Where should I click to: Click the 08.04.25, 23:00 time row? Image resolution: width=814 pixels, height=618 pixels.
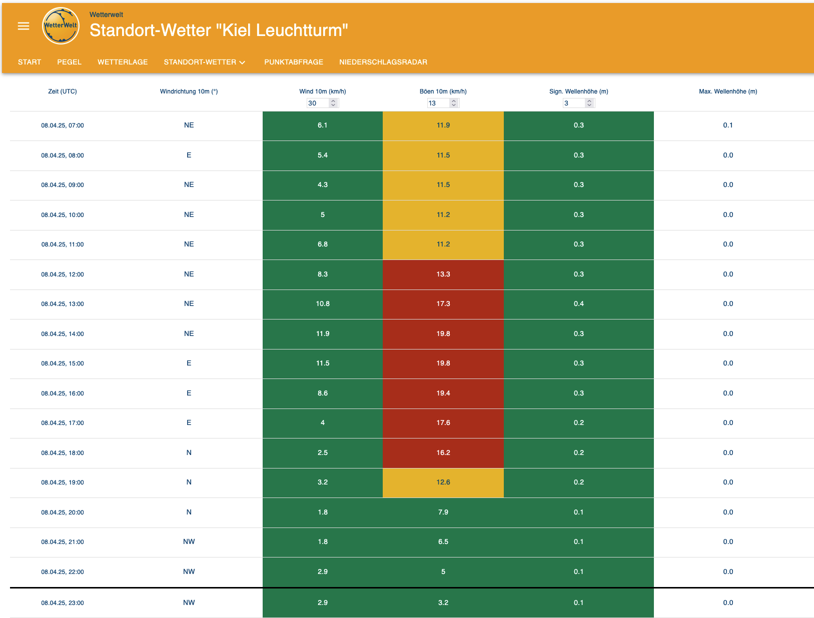[x=63, y=603]
